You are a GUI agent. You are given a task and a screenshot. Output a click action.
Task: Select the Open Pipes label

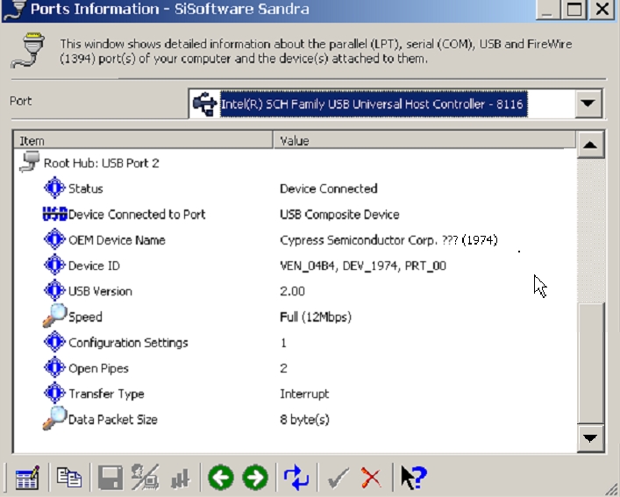point(98,368)
